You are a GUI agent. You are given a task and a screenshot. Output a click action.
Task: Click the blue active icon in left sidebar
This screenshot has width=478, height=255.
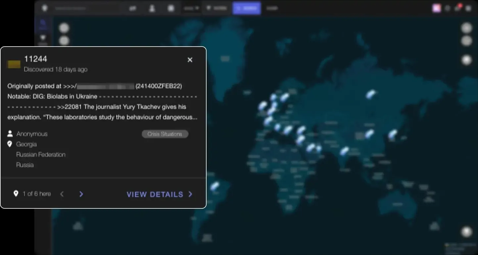tap(43, 24)
